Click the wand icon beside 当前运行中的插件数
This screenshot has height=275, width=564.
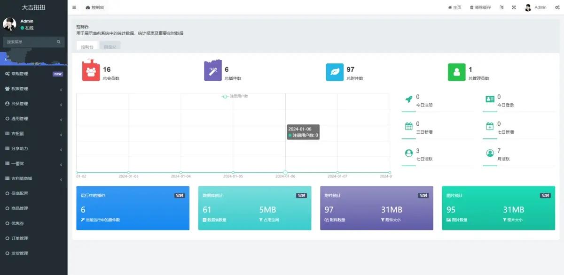pyautogui.click(x=83, y=220)
